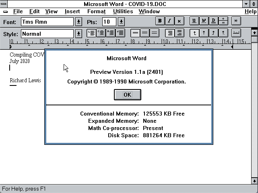This screenshot has width=258, height=193.
Task: Open the application control menu box
Action: point(4,4)
